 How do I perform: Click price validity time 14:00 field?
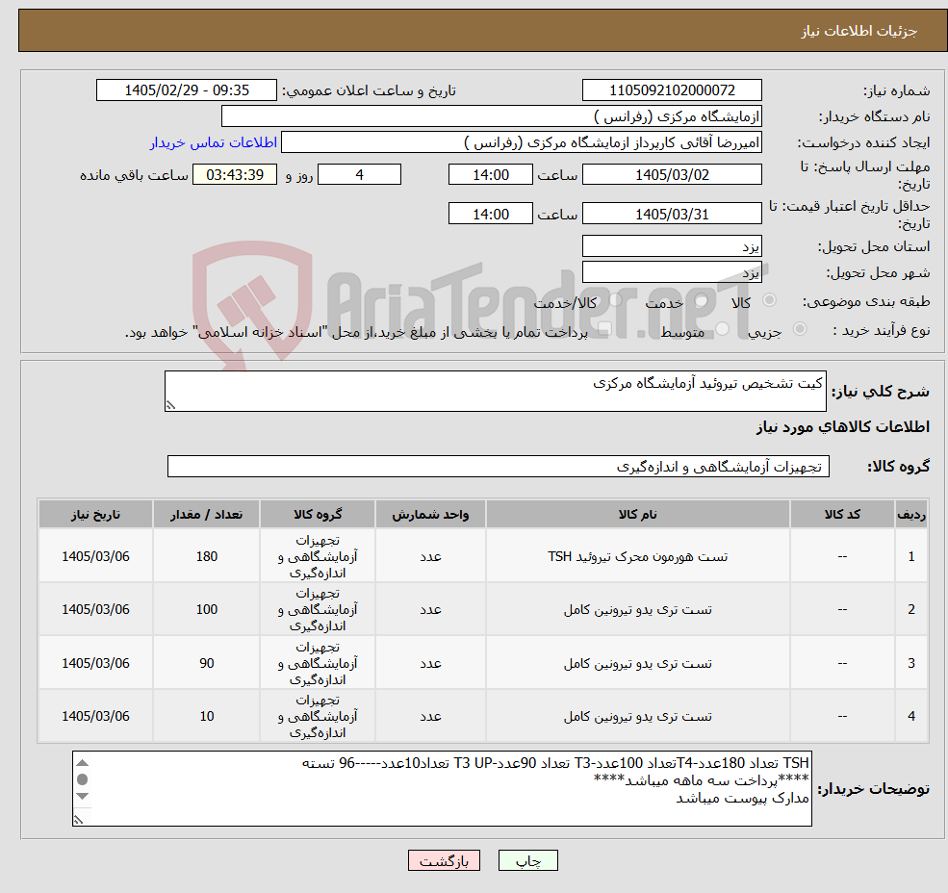click(490, 214)
